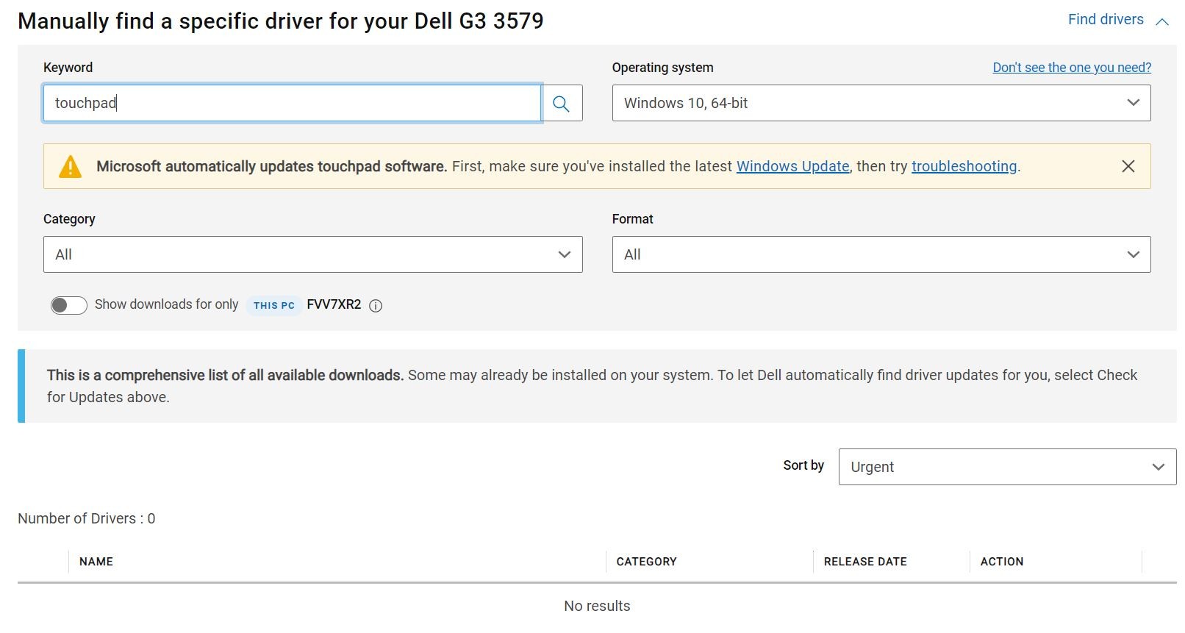Sort by the CATEGORY column header
The height and width of the screenshot is (633, 1185).
tap(646, 562)
